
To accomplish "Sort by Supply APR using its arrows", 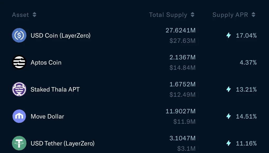I will pyautogui.click(x=253, y=15).
